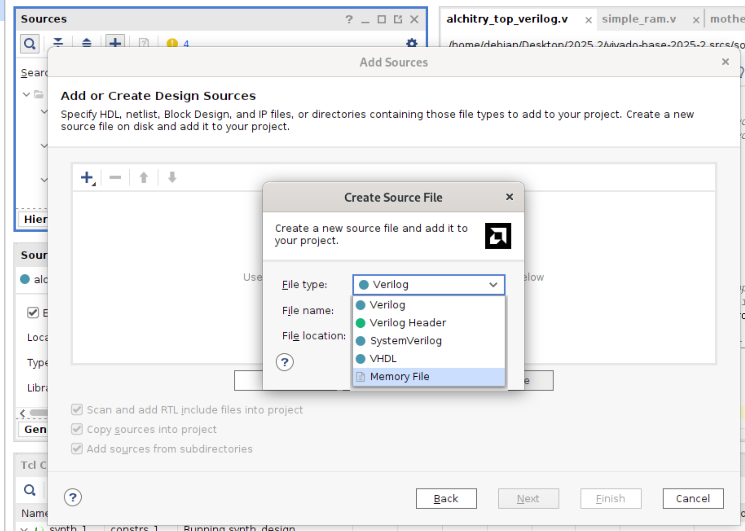The height and width of the screenshot is (531, 745).
Task: Open Sources panel settings gear
Action: coord(411,43)
